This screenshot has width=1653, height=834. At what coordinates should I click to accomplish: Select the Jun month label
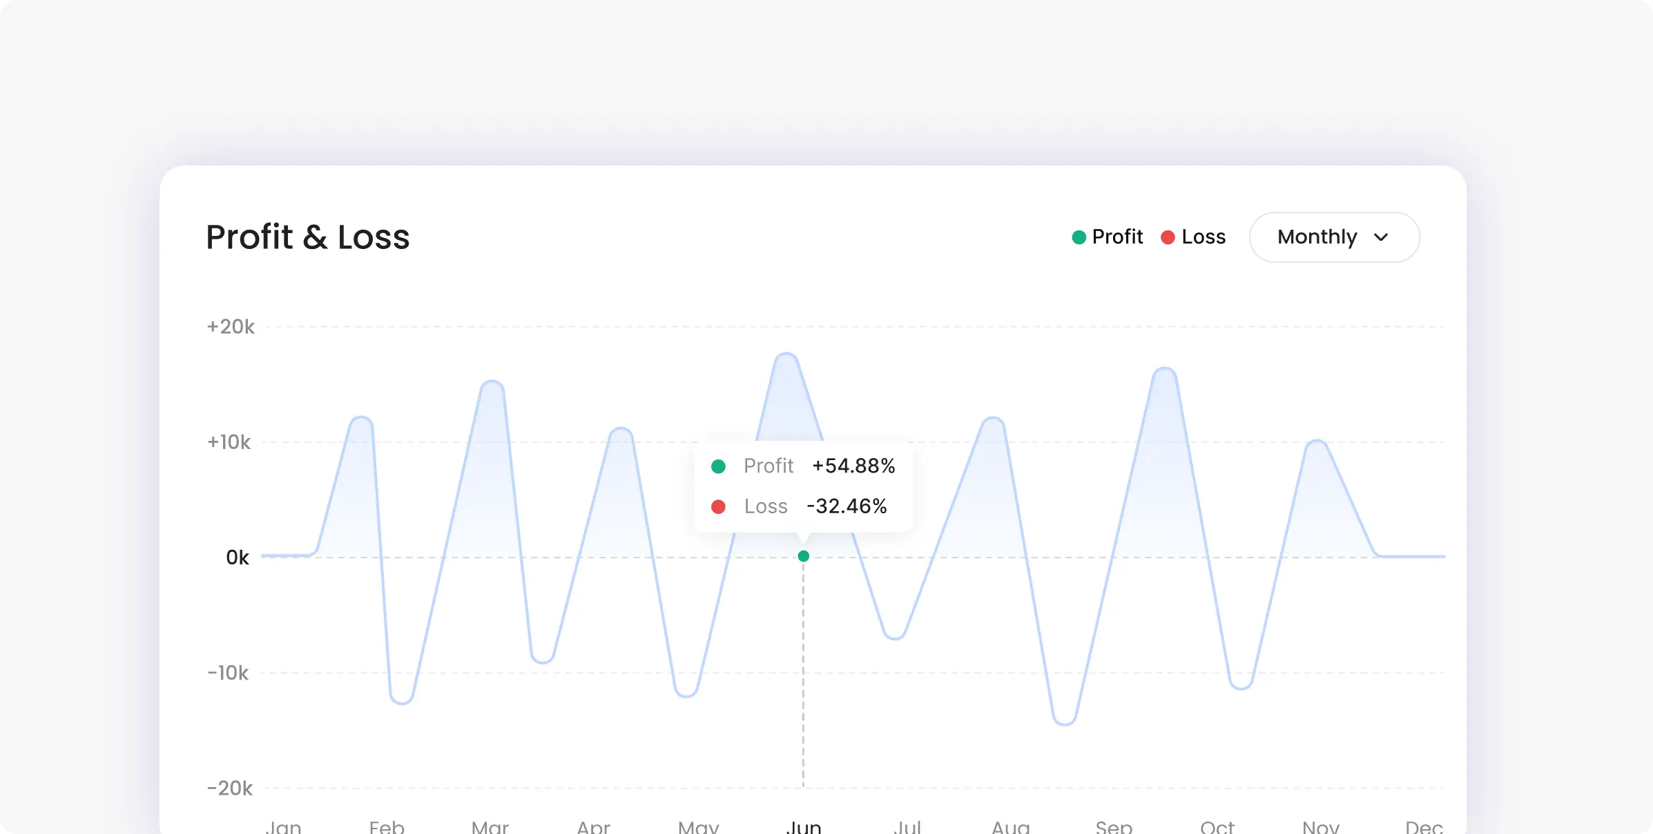coord(803,826)
